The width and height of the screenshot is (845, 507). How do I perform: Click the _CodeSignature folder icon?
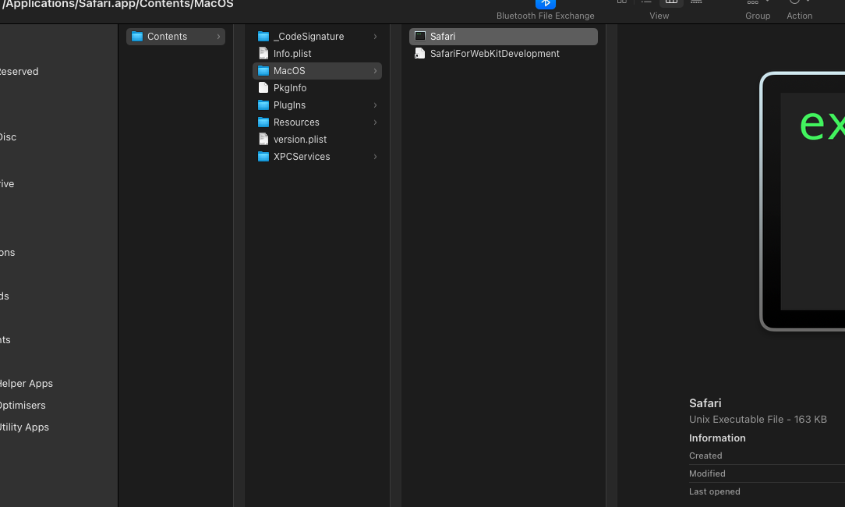(x=263, y=36)
